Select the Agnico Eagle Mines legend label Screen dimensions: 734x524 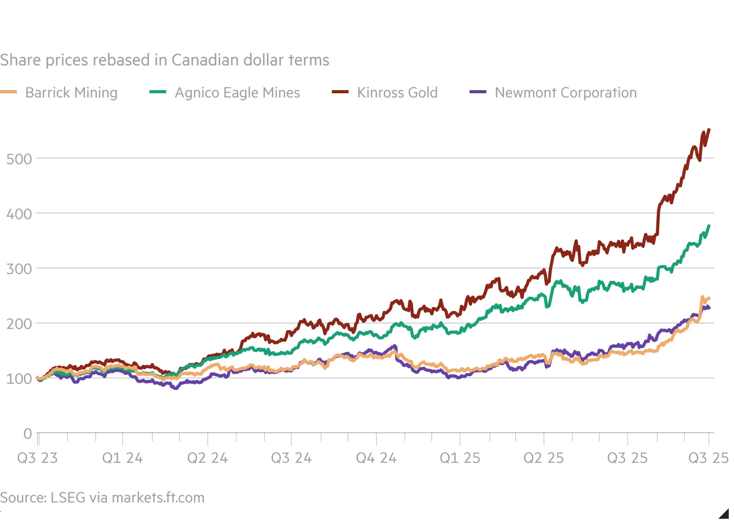[x=238, y=93]
